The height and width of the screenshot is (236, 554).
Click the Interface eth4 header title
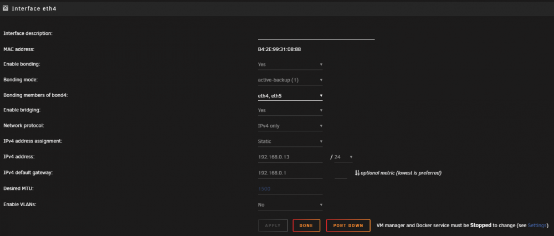pyautogui.click(x=34, y=8)
